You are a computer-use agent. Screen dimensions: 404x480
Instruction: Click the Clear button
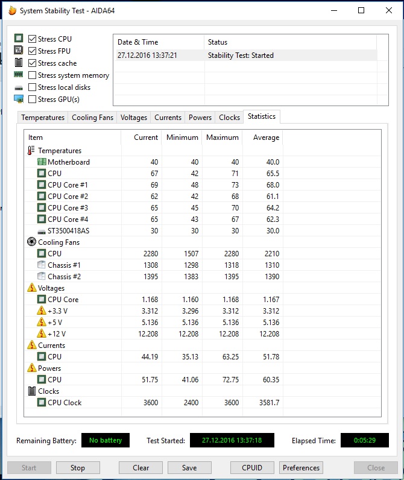pos(140,468)
